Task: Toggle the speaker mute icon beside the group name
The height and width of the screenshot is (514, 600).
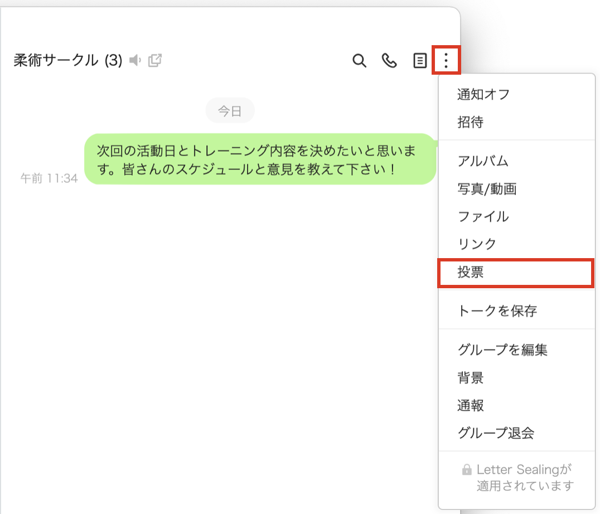Action: [135, 60]
